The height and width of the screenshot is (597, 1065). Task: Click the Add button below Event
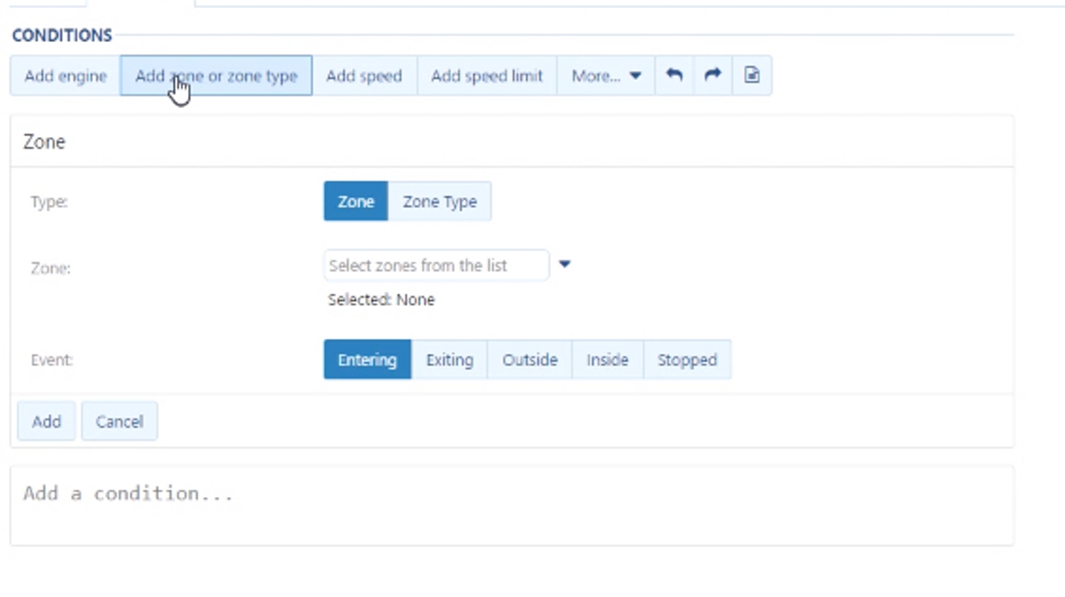pos(46,421)
